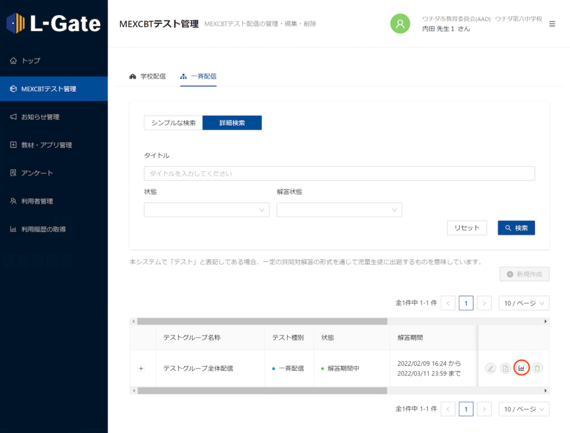This screenshot has height=433, width=570.
Task: Open results chart icon for テストグループ全体配信
Action: tap(521, 368)
